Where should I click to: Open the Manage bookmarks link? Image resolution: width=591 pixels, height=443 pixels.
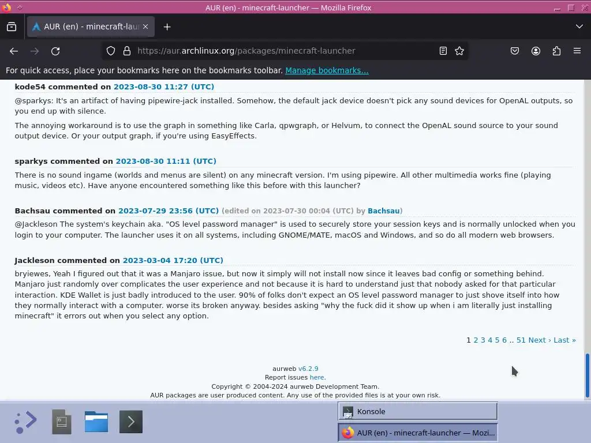point(327,70)
